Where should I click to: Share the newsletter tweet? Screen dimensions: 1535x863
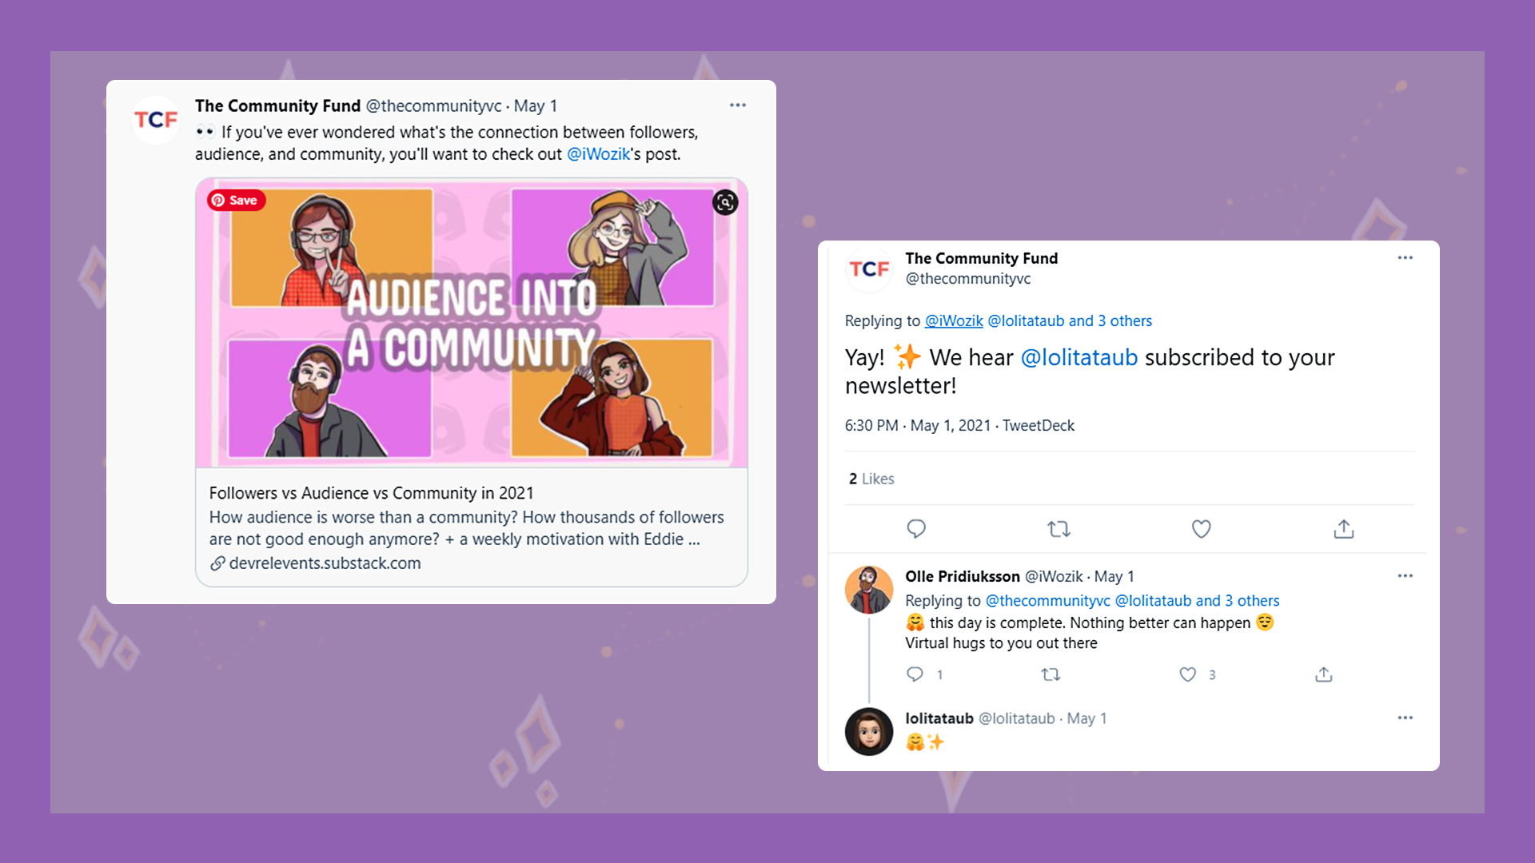[x=1343, y=529]
